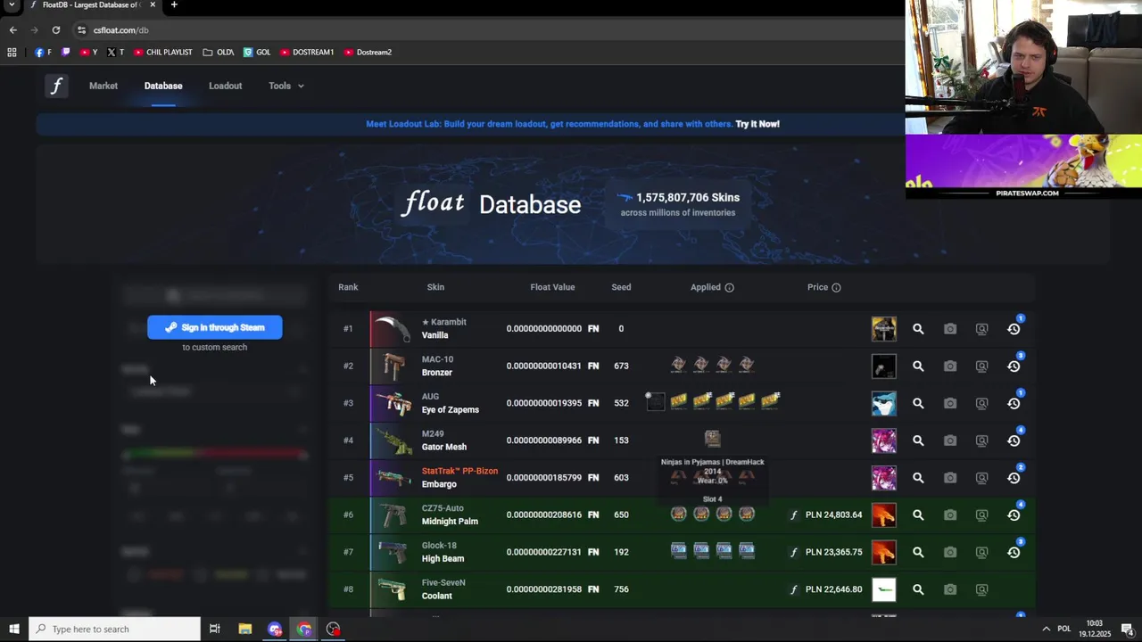Open browser apps grid in bookmarks bar
1142x642 pixels.
coord(12,52)
